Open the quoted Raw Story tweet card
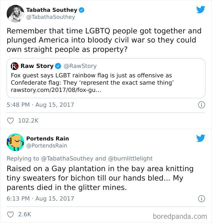Image resolution: width=212 pixels, height=223 pixels. click(106, 78)
